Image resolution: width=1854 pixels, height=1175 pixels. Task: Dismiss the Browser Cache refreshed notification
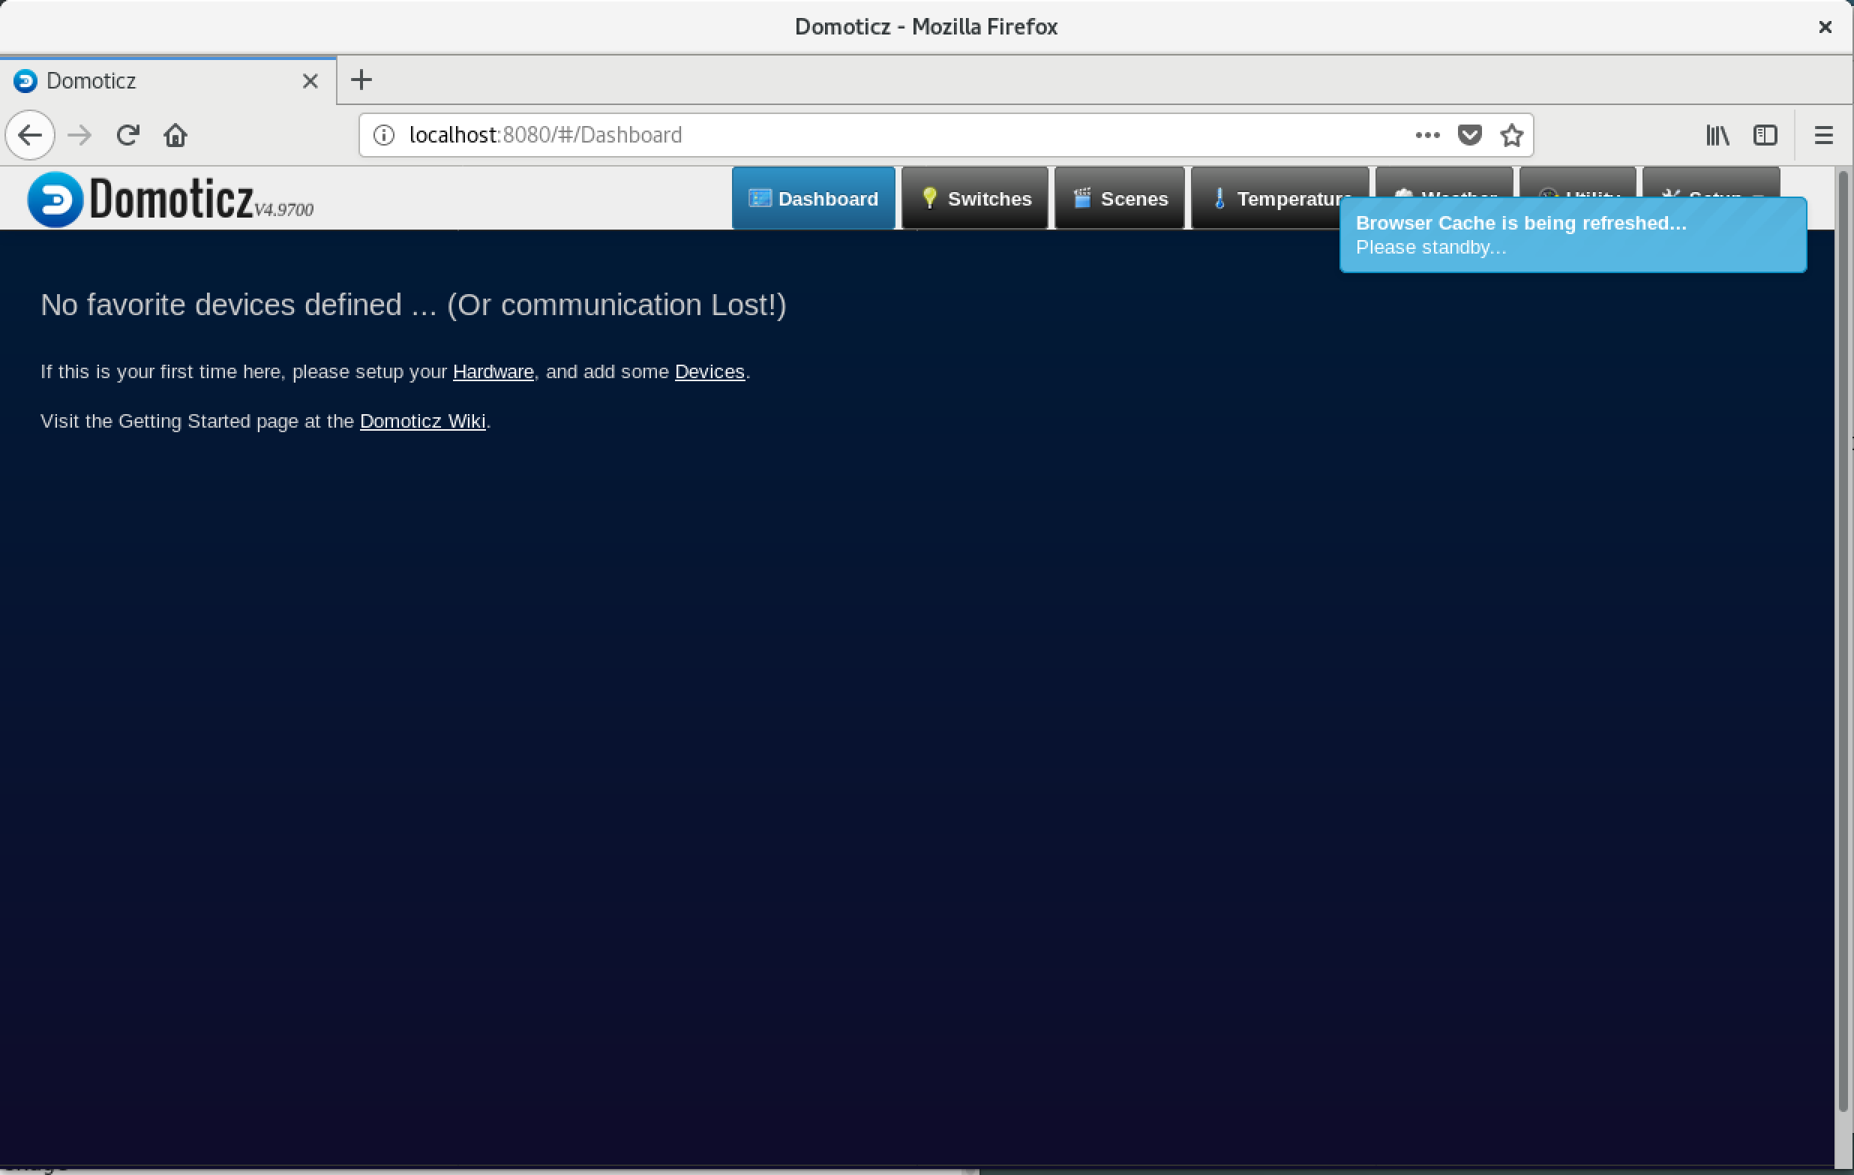(1573, 235)
